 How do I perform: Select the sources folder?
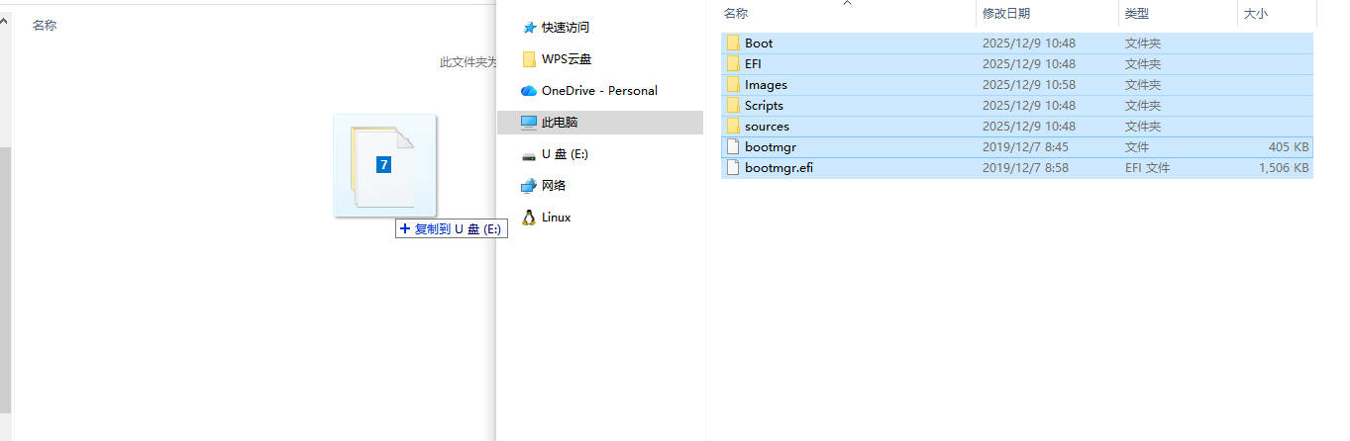tap(767, 127)
